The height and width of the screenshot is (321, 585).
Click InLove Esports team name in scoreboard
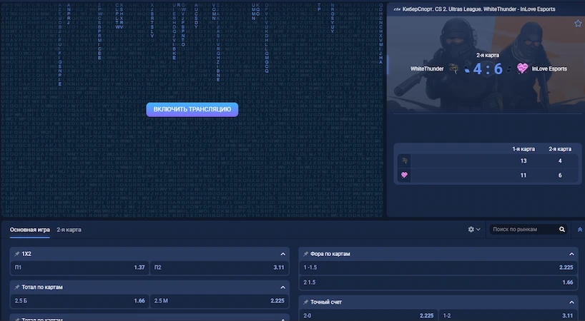[x=549, y=68]
